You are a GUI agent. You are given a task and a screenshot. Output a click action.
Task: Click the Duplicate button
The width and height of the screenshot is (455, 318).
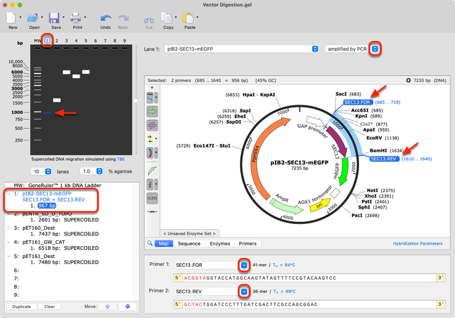pos(21,307)
